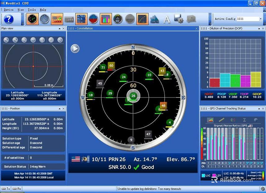The image size is (266, 193).
Task: Open the blue question mark Help icon
Action: pyautogui.click(x=8, y=19)
